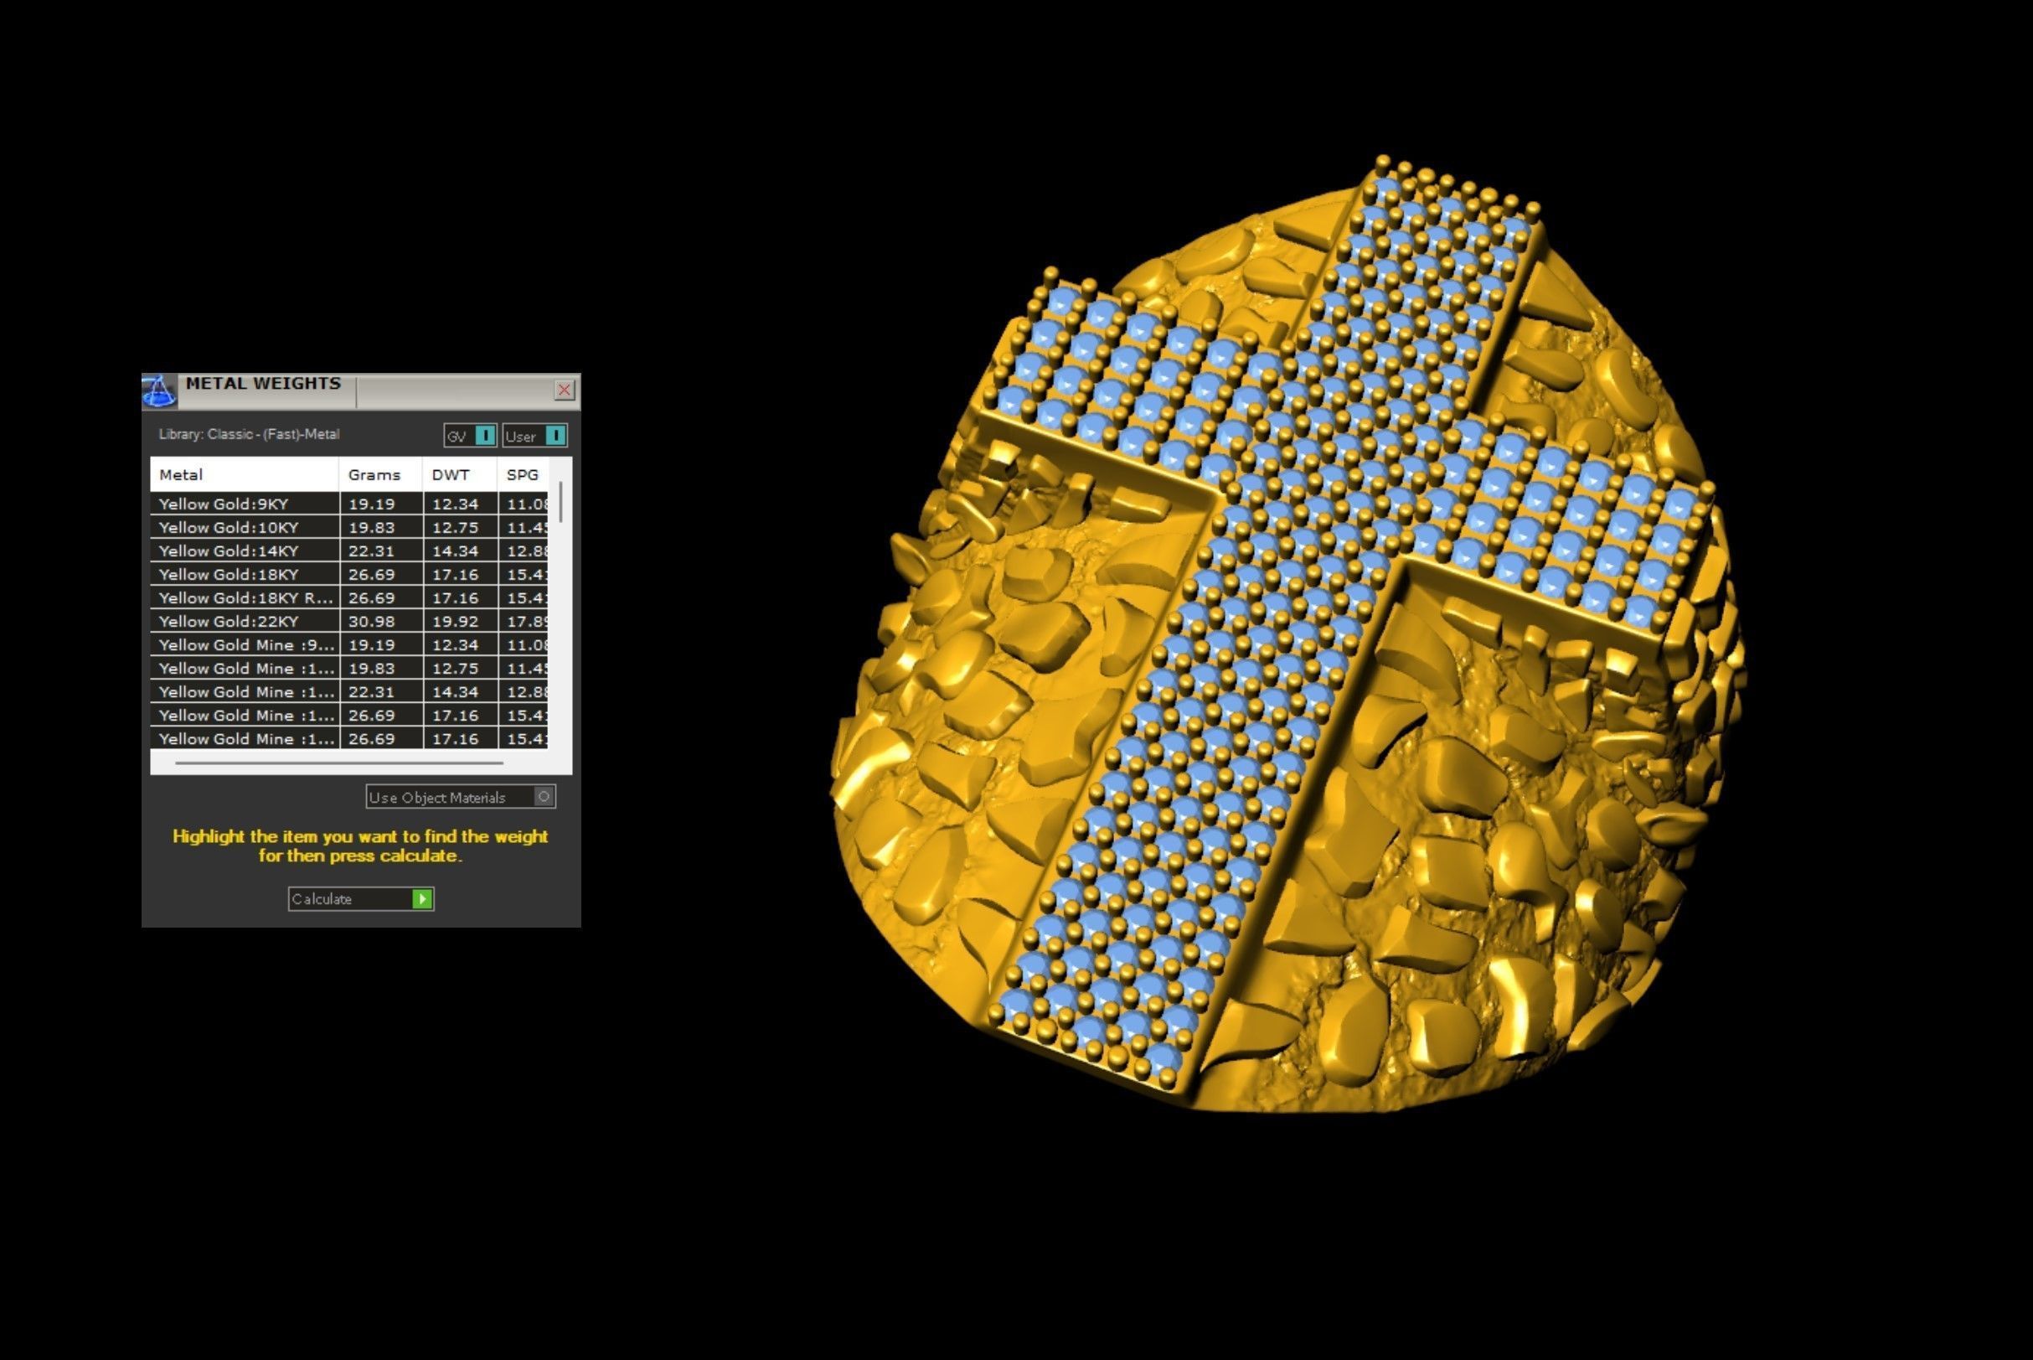This screenshot has height=1360, width=2033.
Task: Click the Grams column header
Action: click(380, 474)
